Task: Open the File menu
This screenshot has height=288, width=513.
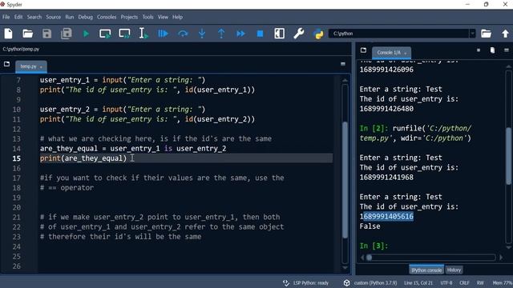Action: tap(6, 17)
